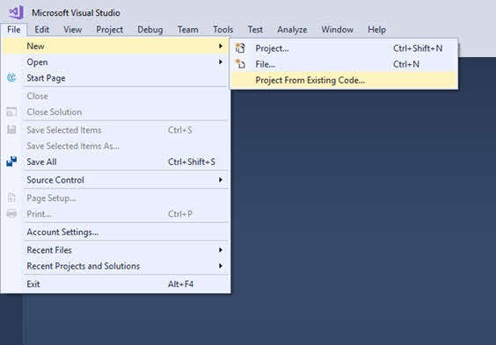Choose Exit from the File menu
The height and width of the screenshot is (345, 496).
coord(115,284)
